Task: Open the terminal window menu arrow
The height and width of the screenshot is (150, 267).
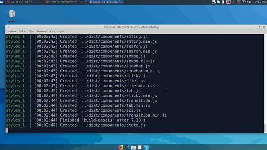Action: [x=8, y=27]
